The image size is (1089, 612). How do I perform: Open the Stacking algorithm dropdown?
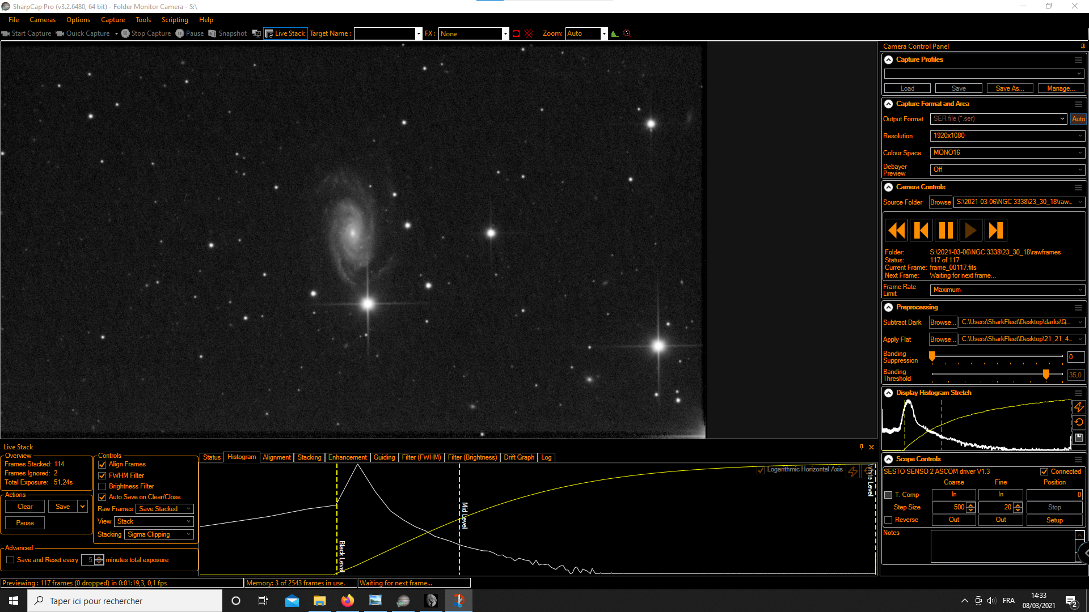pyautogui.click(x=159, y=534)
